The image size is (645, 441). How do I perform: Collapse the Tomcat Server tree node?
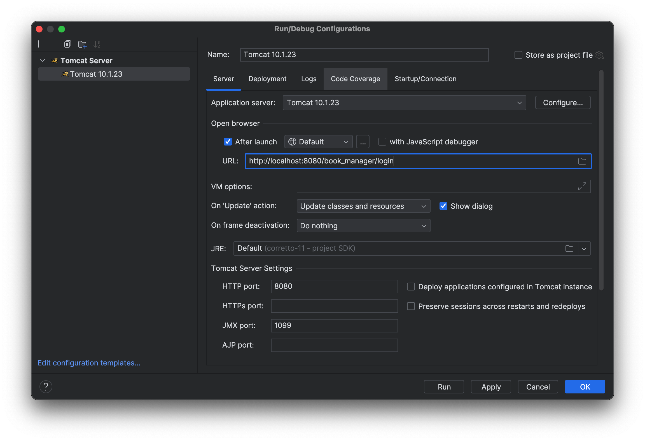tap(43, 60)
